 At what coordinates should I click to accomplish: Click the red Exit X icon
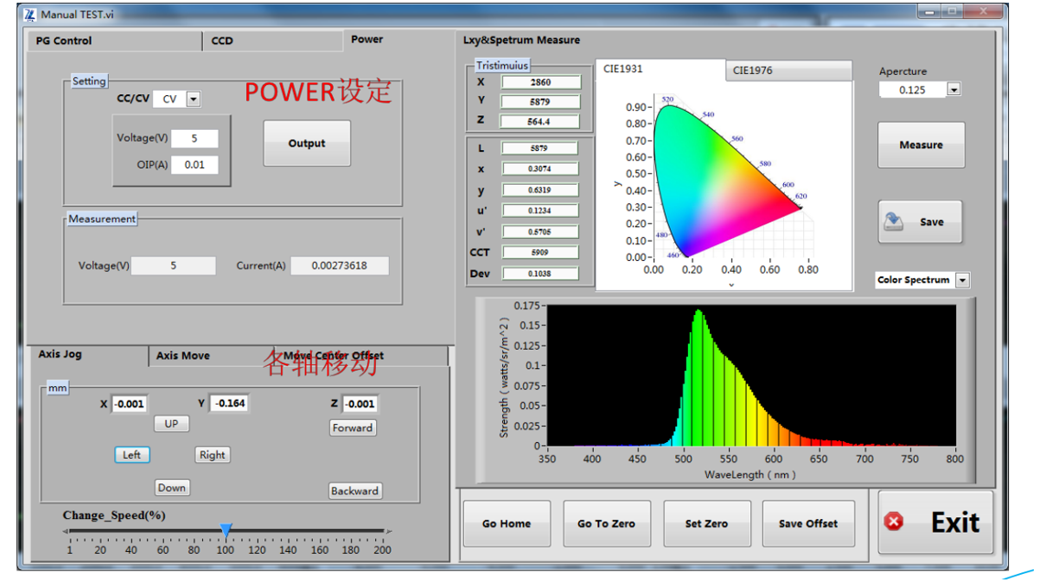[894, 522]
